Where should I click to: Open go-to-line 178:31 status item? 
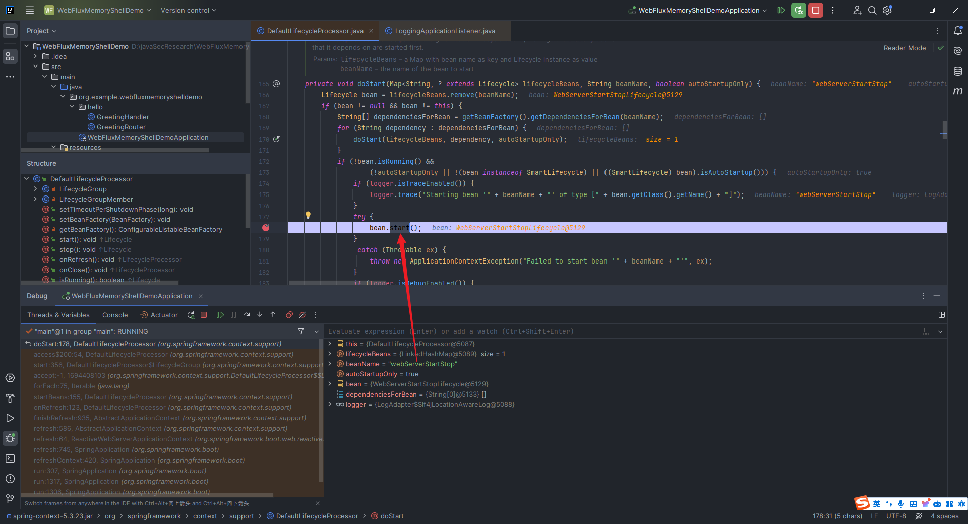pyautogui.click(x=837, y=516)
